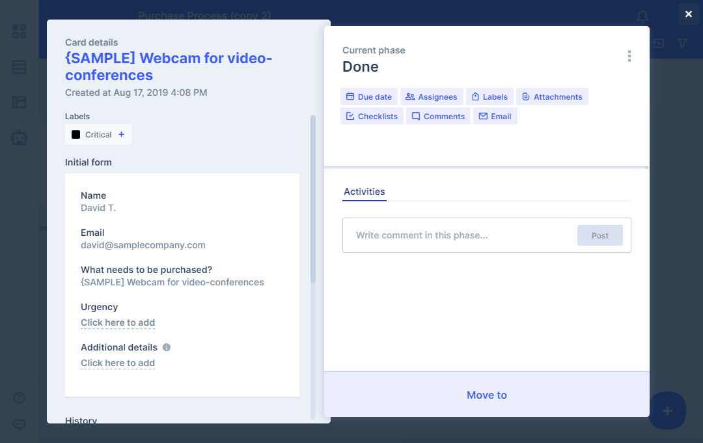Click to add Urgency value

[118, 323]
